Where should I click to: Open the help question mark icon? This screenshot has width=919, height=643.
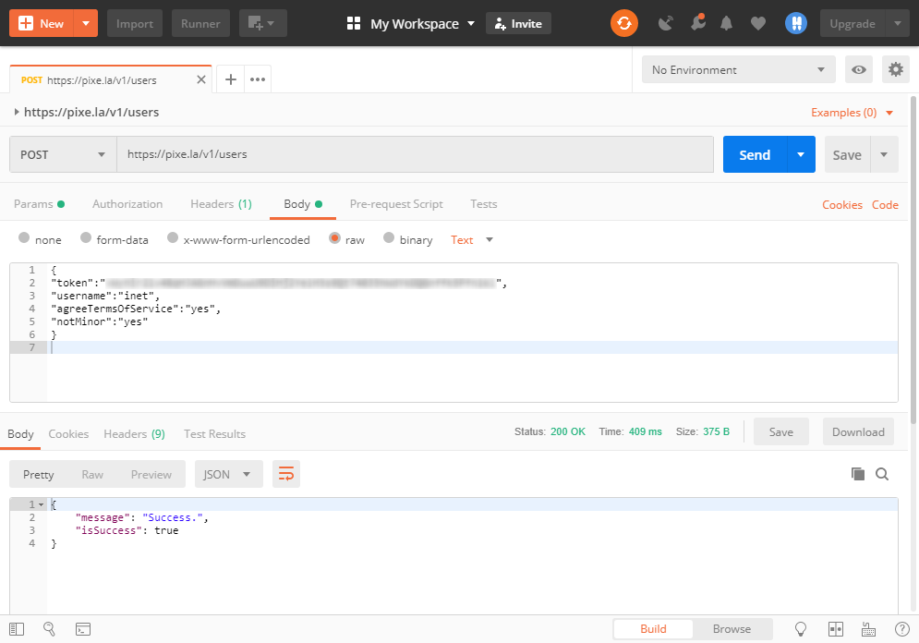click(x=902, y=629)
